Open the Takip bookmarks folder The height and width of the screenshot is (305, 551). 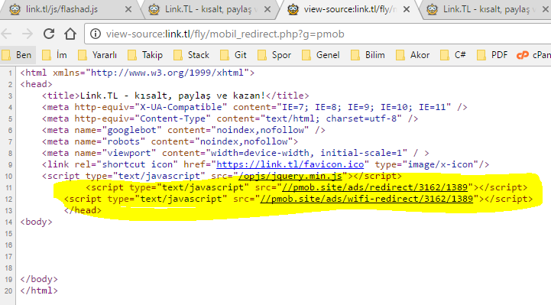click(145, 55)
